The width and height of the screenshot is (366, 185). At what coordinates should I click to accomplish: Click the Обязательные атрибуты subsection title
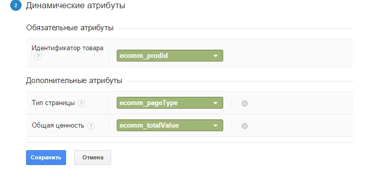coord(70,28)
